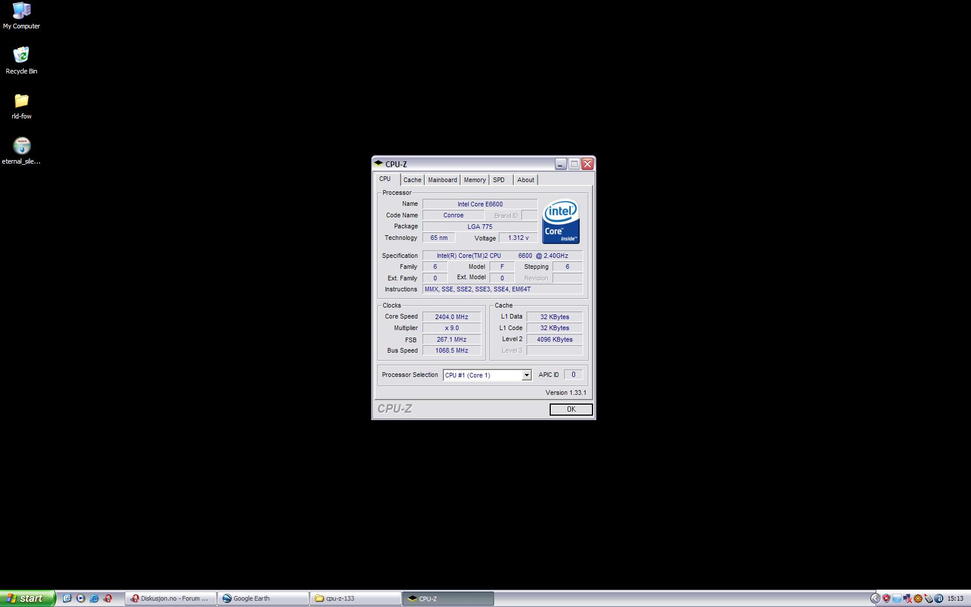Click the blue bar graph tray icon

click(x=896, y=598)
